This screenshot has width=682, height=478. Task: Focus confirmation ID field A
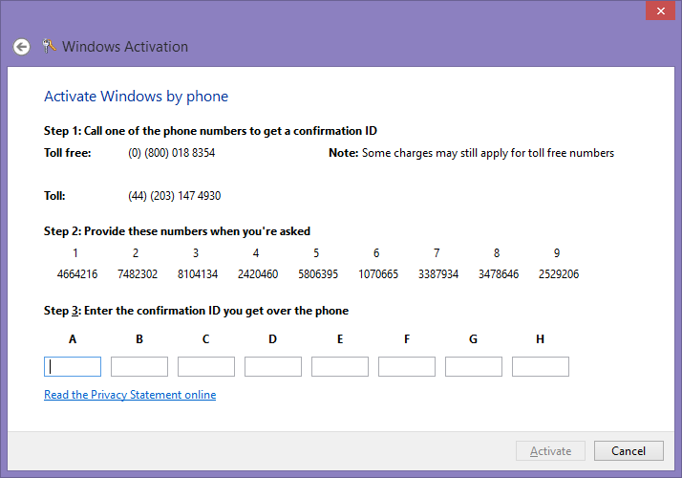[73, 366]
